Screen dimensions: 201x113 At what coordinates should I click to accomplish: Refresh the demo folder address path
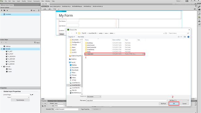click(x=166, y=33)
